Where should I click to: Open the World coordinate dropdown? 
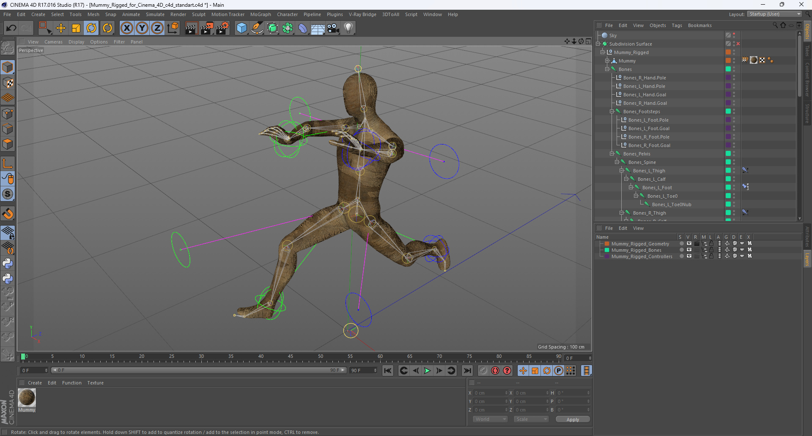point(490,419)
